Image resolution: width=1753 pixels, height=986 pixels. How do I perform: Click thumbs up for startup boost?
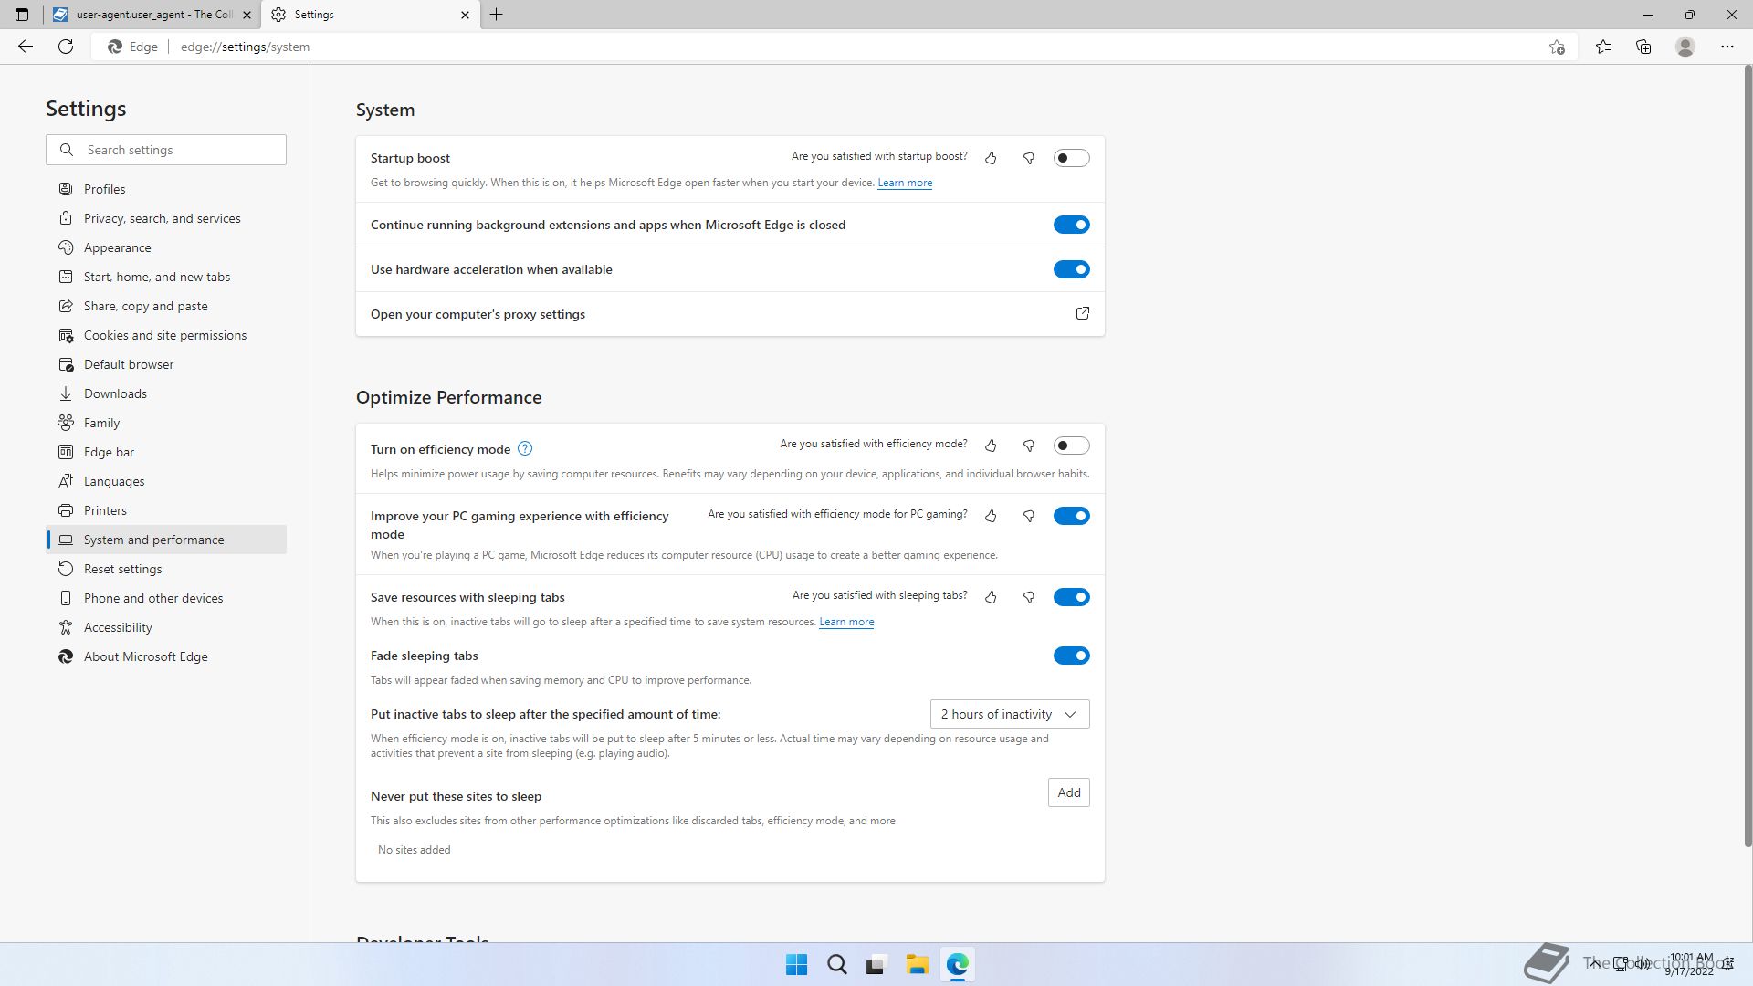click(x=991, y=158)
